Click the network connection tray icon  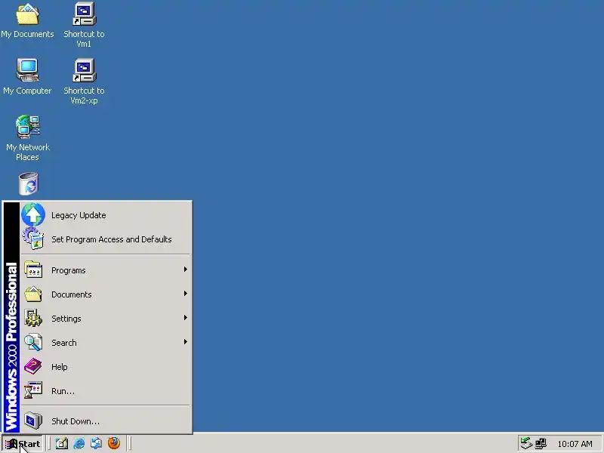pyautogui.click(x=541, y=443)
